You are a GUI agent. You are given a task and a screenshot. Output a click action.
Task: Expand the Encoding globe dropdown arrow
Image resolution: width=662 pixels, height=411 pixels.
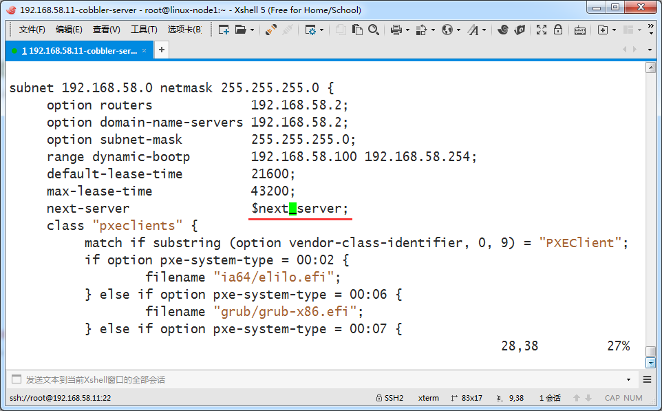click(x=458, y=30)
